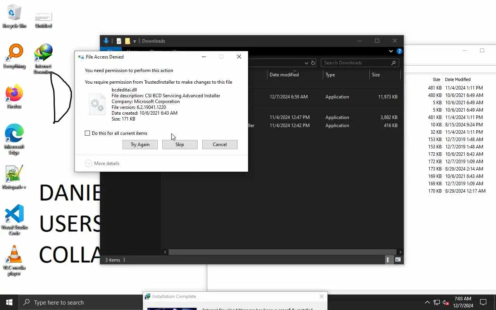Click the bcdeditai.dll file icon
This screenshot has width=496, height=310.
[x=97, y=104]
